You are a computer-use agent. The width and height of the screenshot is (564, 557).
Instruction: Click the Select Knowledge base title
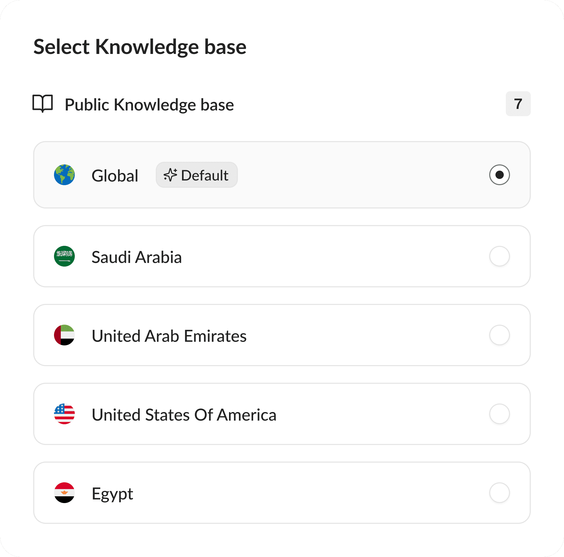(140, 47)
